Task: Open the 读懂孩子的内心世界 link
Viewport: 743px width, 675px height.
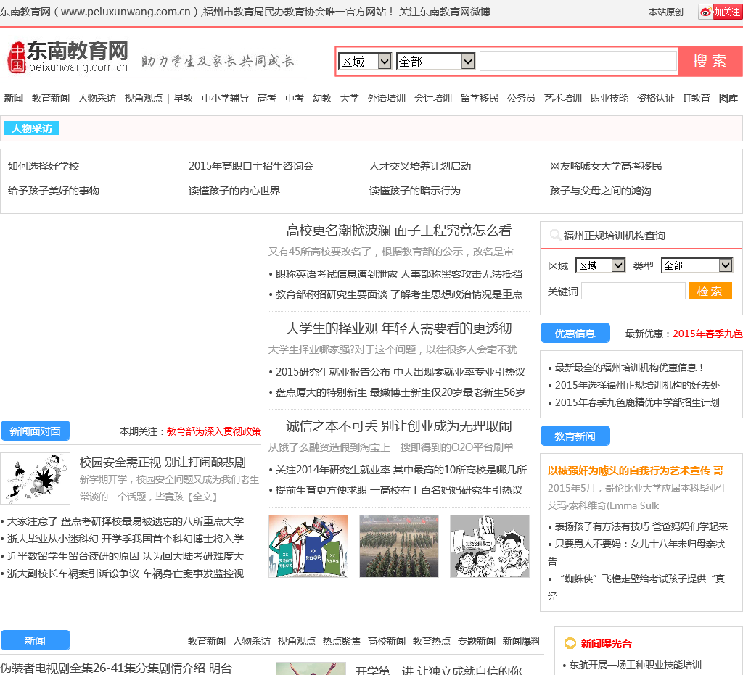Action: pyautogui.click(x=234, y=191)
